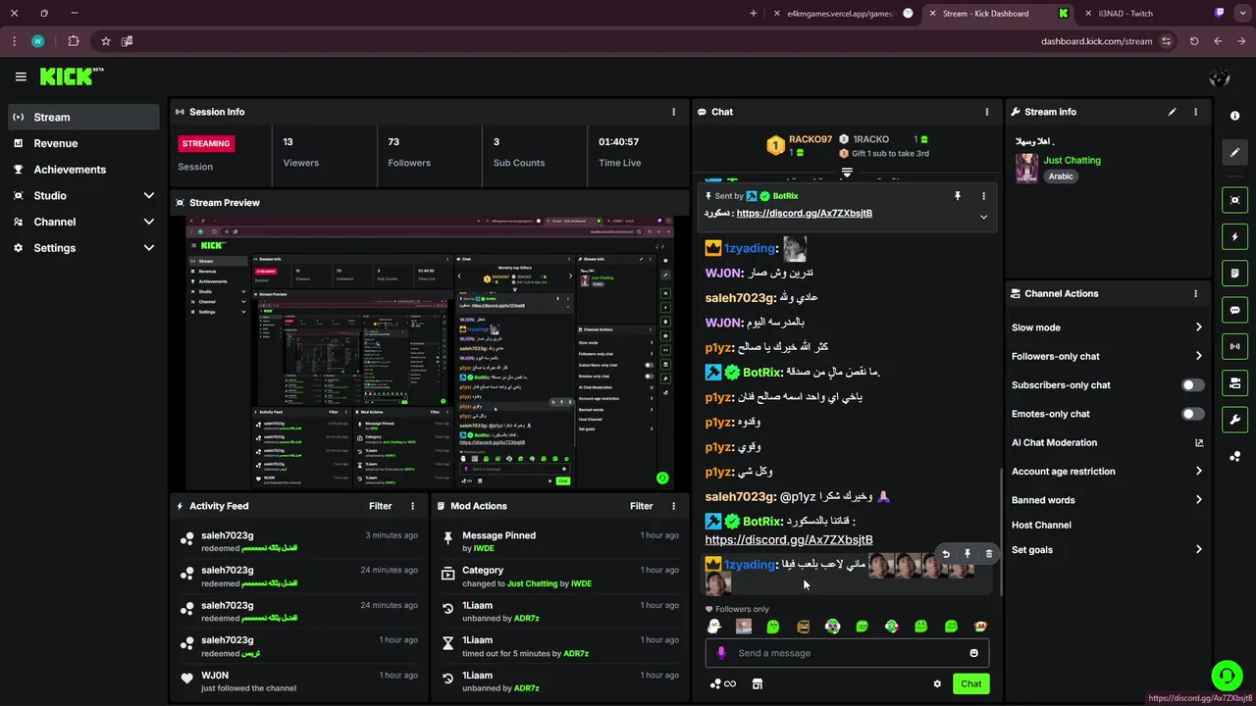This screenshot has height=706, width=1256.
Task: Open the Activity Feed three-dot menu
Action: [x=412, y=506]
